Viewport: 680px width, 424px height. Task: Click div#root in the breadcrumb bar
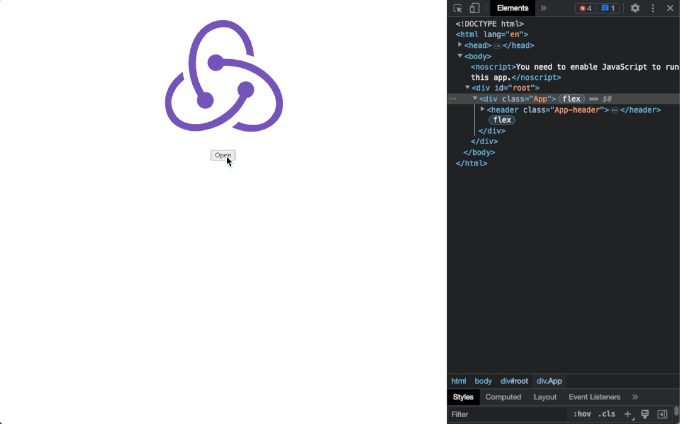point(514,381)
